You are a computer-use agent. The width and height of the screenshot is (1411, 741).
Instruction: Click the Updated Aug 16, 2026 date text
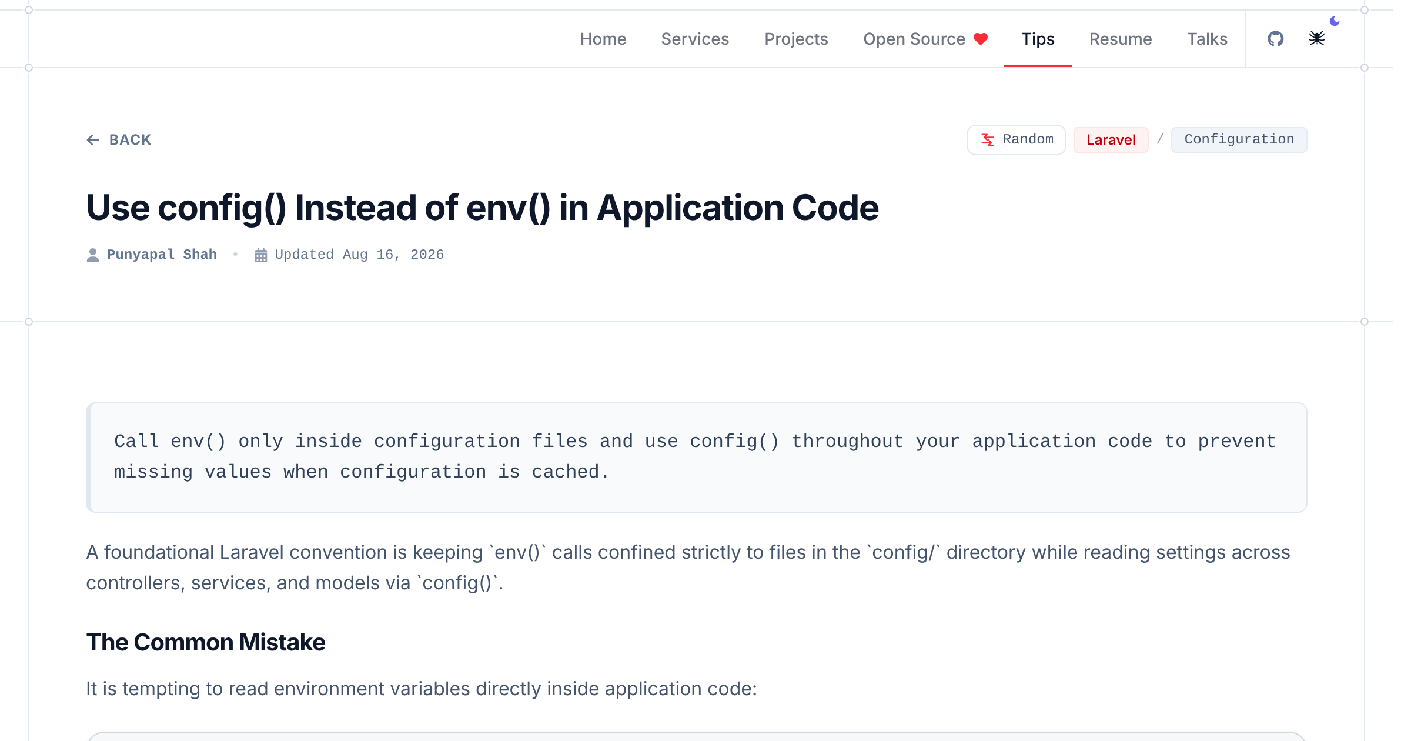click(359, 255)
